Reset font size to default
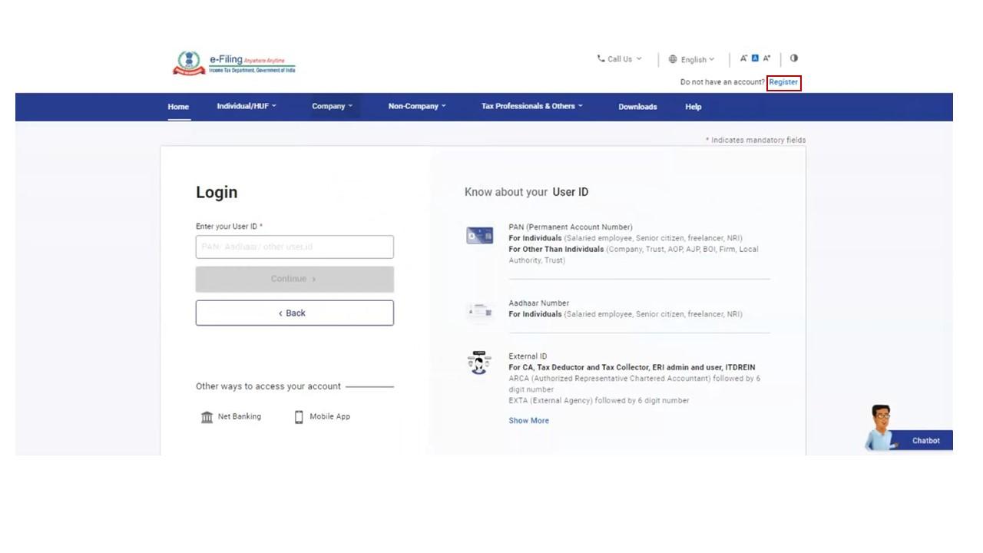 coord(755,58)
